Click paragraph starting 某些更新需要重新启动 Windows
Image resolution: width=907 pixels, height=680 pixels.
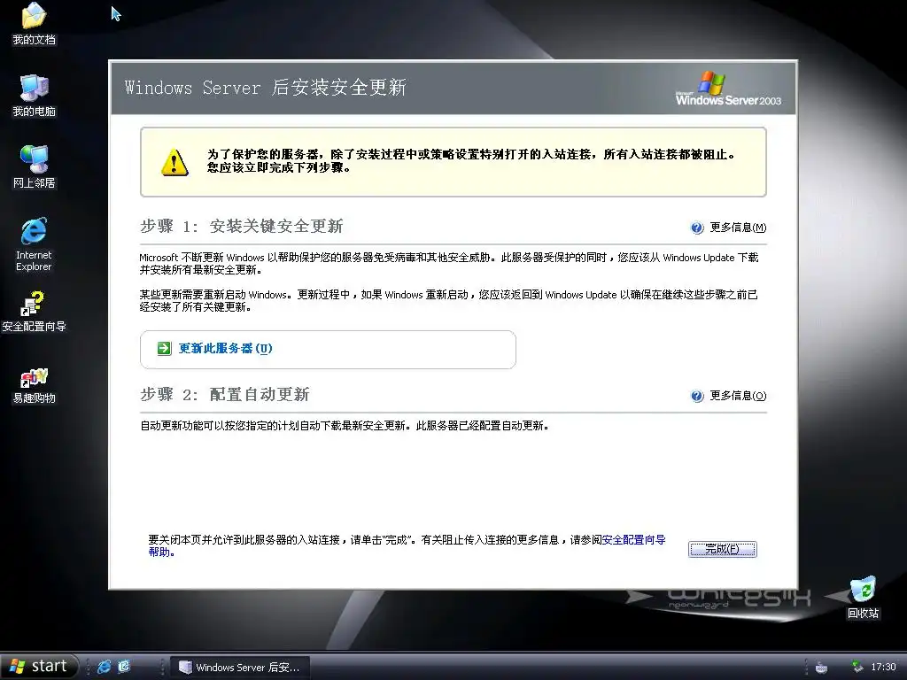[449, 301]
